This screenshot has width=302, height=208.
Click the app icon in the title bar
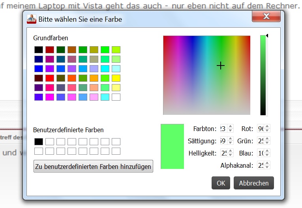point(32,19)
